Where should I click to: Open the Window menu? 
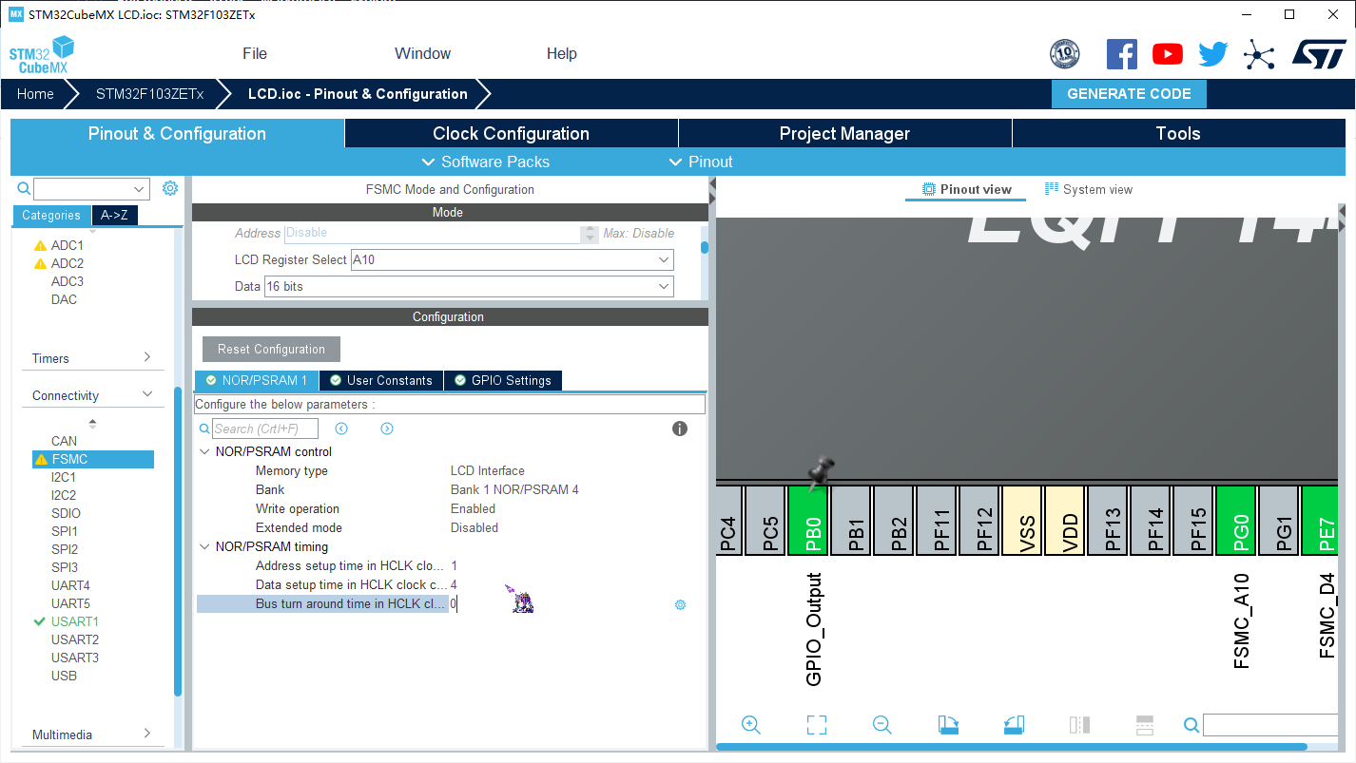[x=423, y=53]
